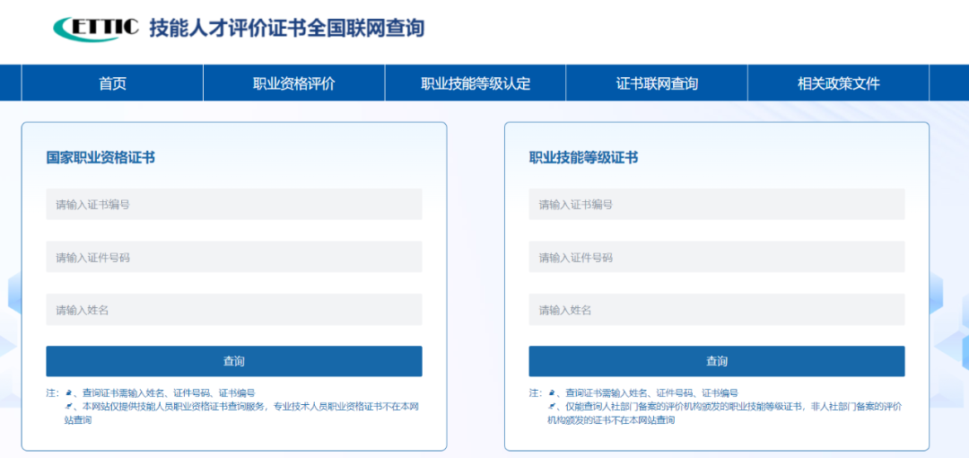Click first note bullet icon in 国家职业资格证书 panel
969x458 pixels.
pyautogui.click(x=69, y=393)
